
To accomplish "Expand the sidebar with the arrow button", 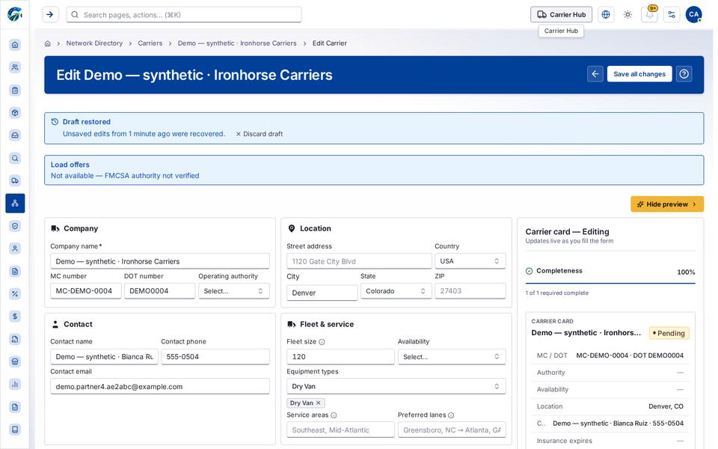I will coord(50,15).
